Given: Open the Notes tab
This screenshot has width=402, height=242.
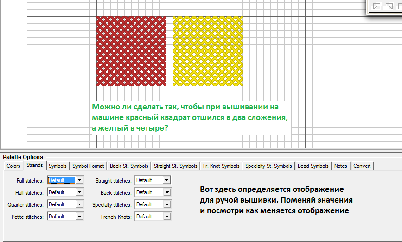Looking at the screenshot, I should (340, 166).
